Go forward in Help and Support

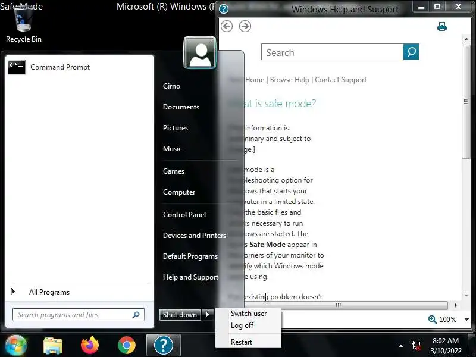tap(245, 26)
